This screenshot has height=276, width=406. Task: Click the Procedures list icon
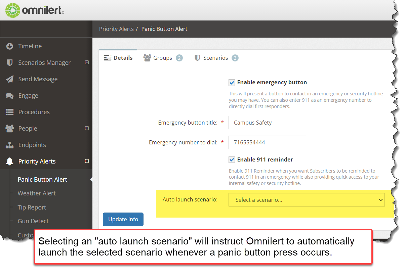[10, 112]
